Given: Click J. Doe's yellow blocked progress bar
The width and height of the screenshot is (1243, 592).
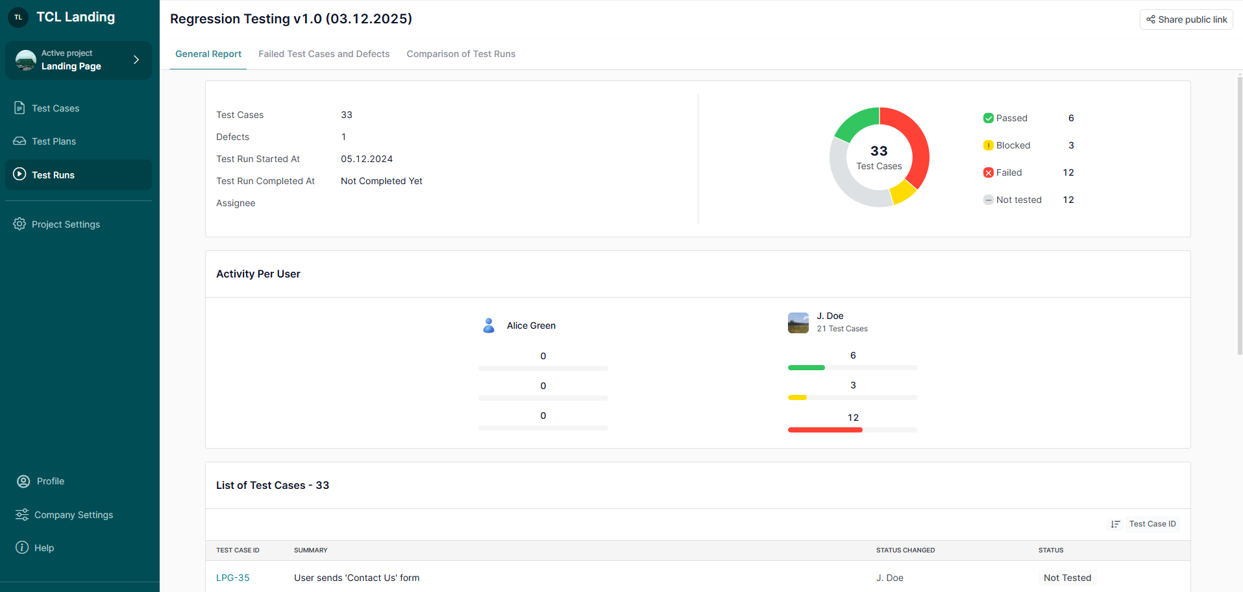Looking at the screenshot, I should pos(797,397).
